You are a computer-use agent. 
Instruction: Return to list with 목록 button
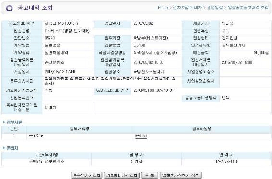coord(149,175)
